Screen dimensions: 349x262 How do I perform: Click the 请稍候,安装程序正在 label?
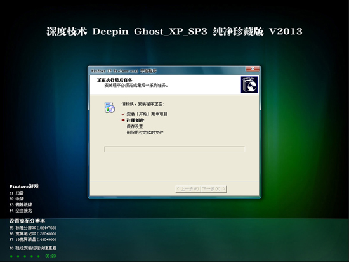click(x=143, y=104)
